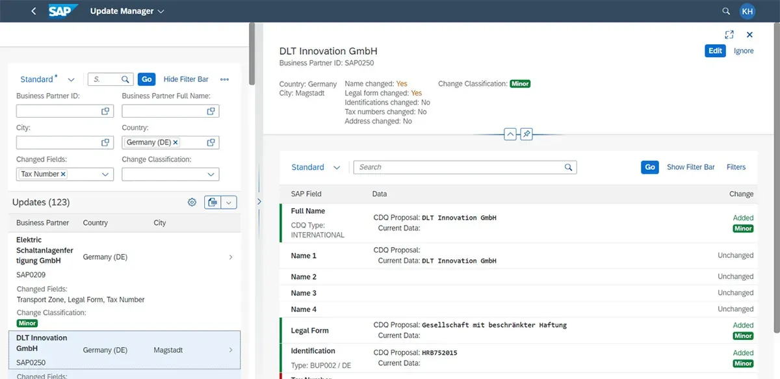Click the Change column header

pyautogui.click(x=742, y=194)
